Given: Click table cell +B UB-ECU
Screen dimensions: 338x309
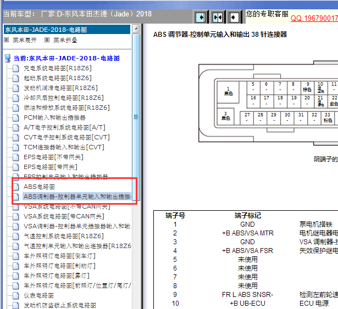Looking at the screenshot, I should click(247, 304).
